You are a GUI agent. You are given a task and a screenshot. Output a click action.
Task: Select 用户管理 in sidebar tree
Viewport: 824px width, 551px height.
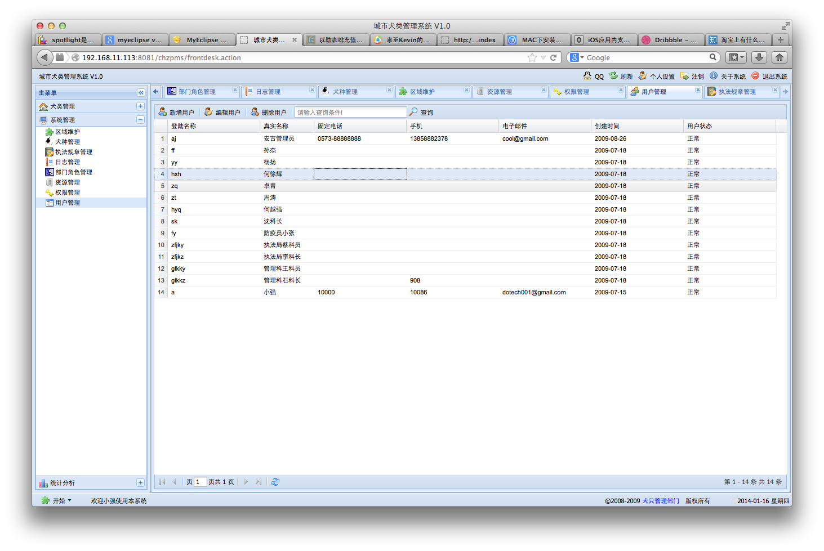coord(67,203)
